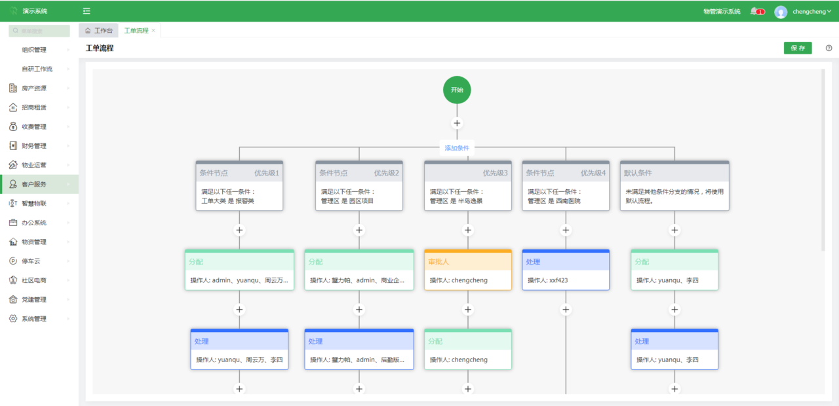The image size is (839, 406).
Task: Click the 客户服务 person icon
Action: (x=13, y=184)
